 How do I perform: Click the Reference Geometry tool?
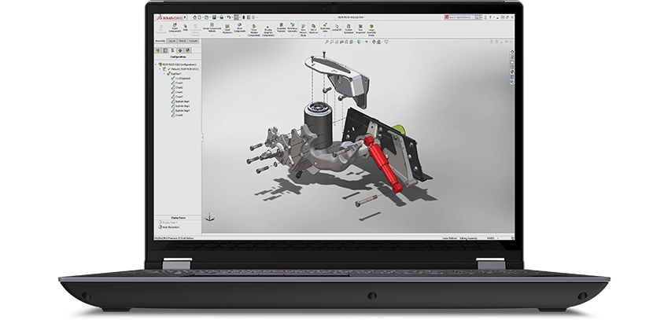(292, 27)
